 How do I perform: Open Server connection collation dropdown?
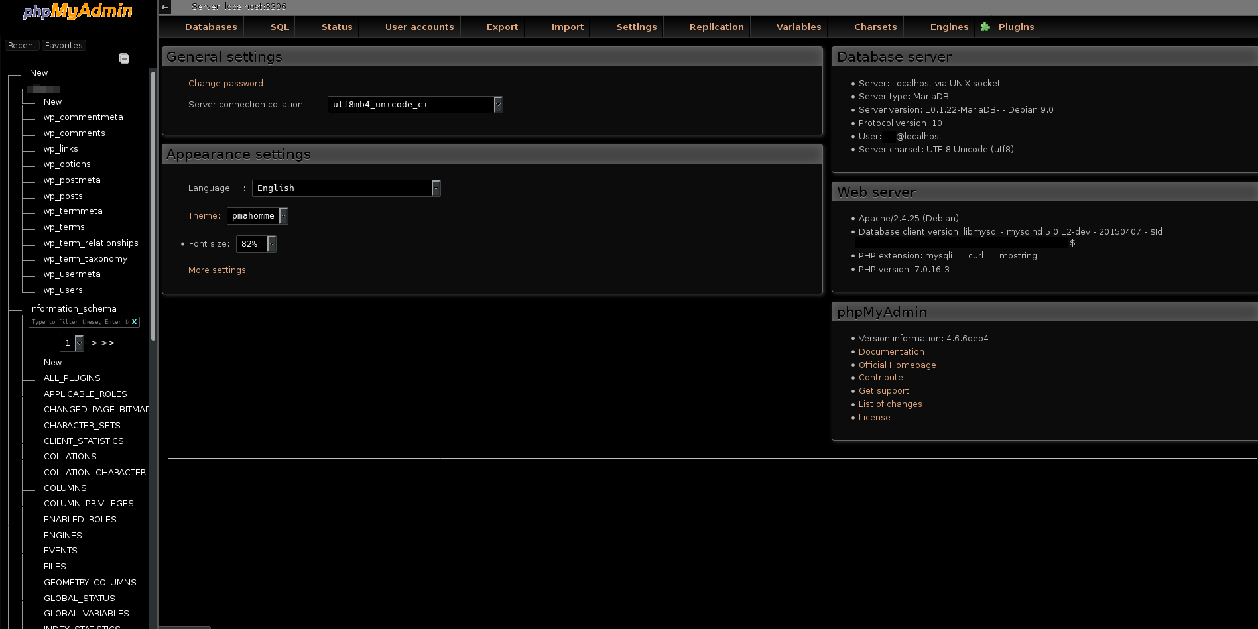click(x=415, y=105)
